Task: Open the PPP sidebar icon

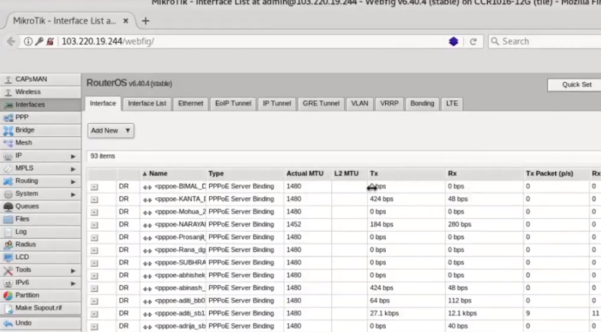Action: point(8,118)
